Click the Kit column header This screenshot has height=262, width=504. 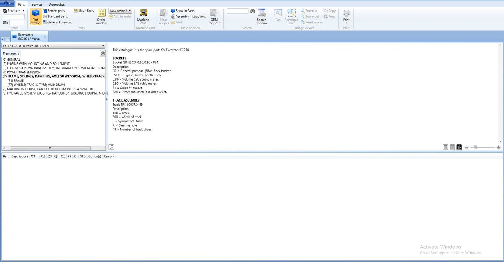coord(76,156)
